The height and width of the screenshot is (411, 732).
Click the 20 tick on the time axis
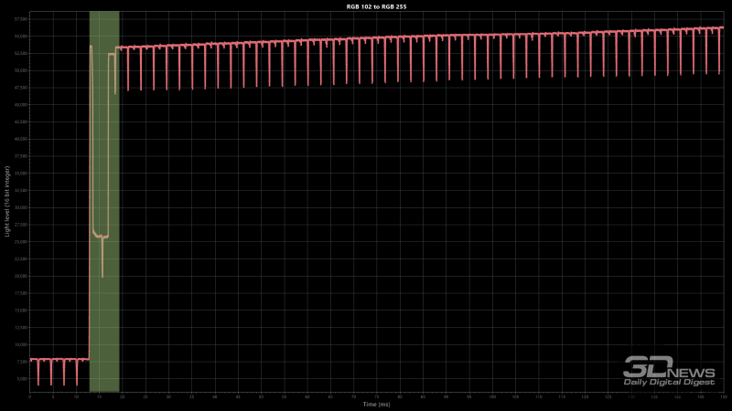pos(123,397)
